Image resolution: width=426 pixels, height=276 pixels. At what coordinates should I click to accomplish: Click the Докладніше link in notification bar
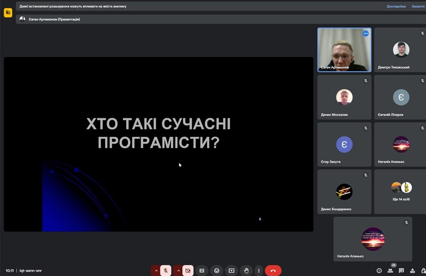coord(396,6)
